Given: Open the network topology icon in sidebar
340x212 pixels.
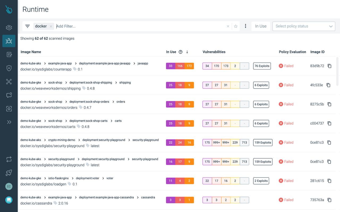Looking at the screenshot, I should click(9, 82).
